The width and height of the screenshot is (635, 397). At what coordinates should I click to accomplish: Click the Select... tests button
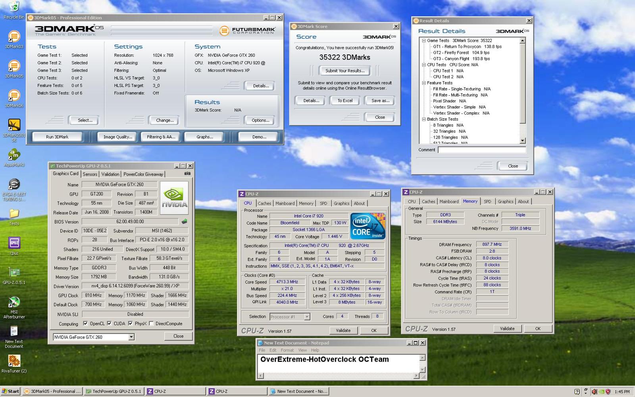point(85,120)
